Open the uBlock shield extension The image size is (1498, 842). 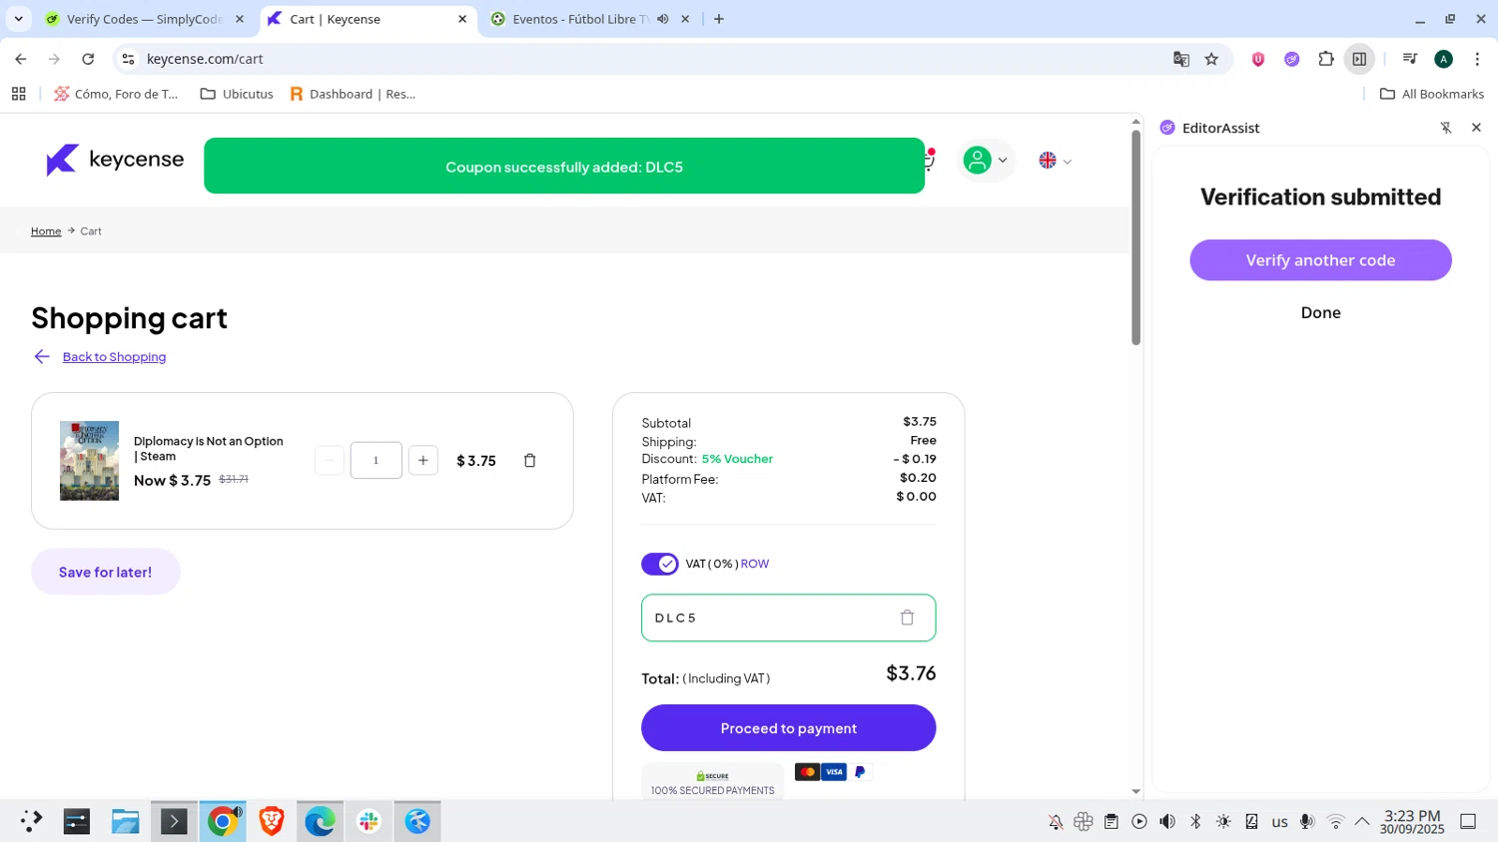1258,59
